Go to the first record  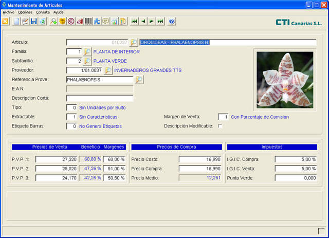pos(135,22)
